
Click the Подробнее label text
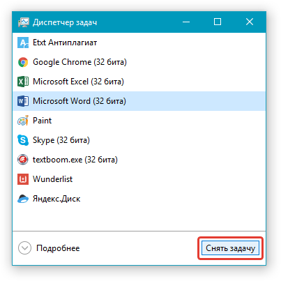[58, 248]
